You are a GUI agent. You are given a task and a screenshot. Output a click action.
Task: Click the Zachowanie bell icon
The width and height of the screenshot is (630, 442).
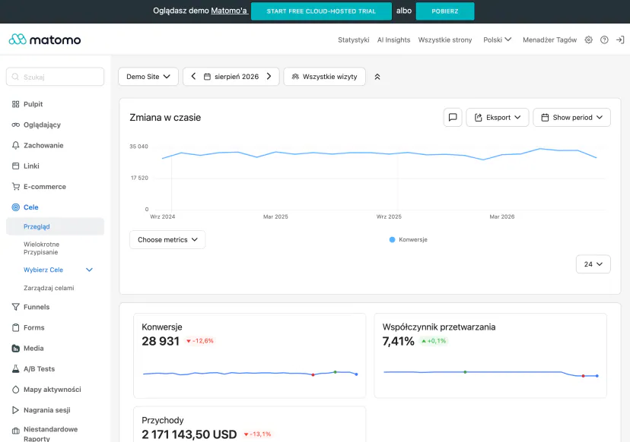coord(16,145)
